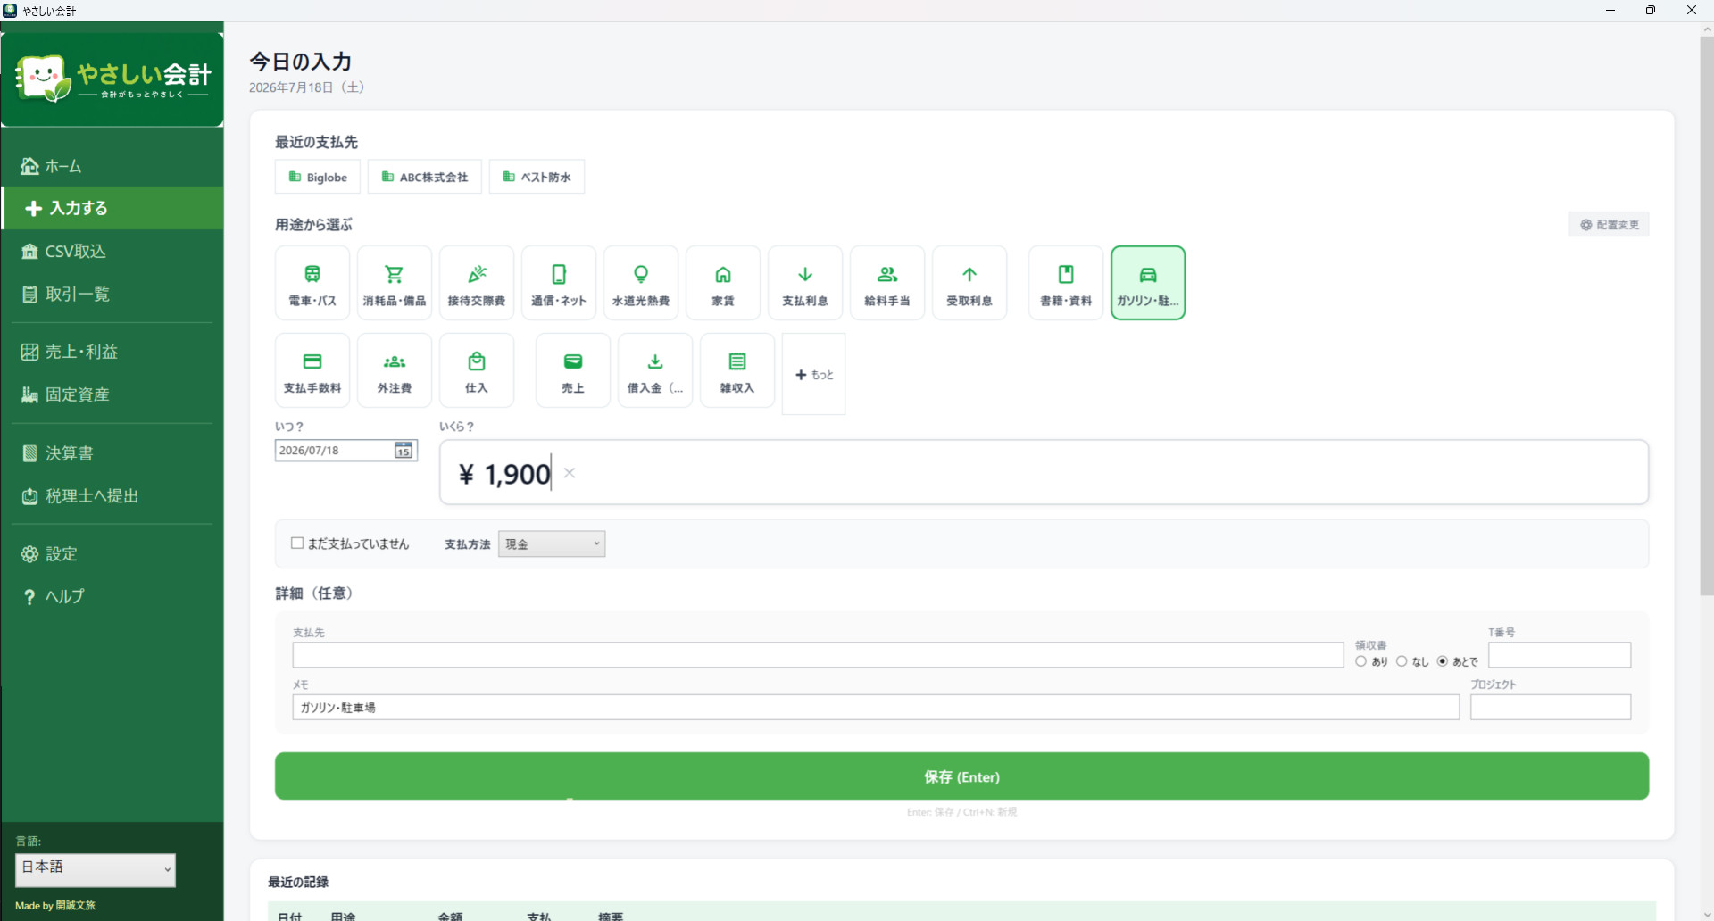Open 決算書 in sidebar
The image size is (1714, 921).
pyautogui.click(x=112, y=453)
